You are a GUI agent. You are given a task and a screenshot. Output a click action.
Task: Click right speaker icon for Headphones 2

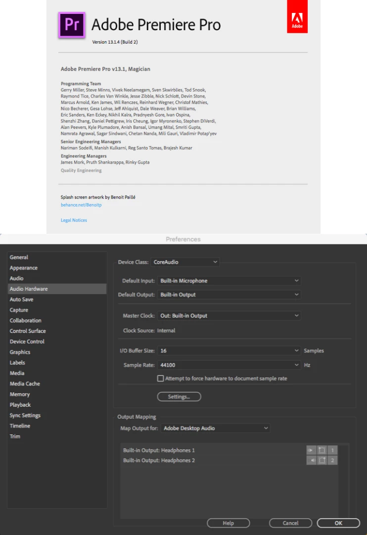pyautogui.click(x=311, y=460)
